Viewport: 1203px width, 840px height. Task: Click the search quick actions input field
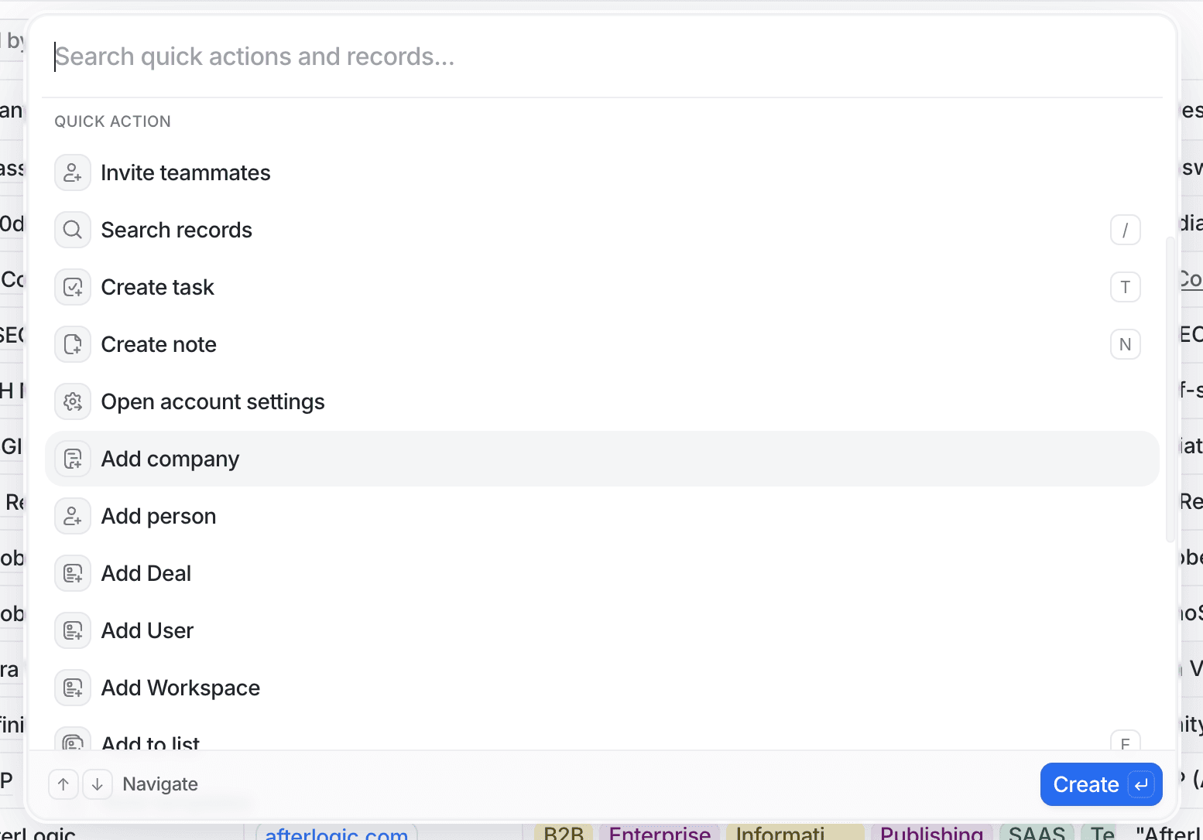coord(464,56)
